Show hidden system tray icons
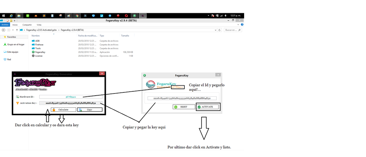 pyautogui.click(x=208, y=16)
